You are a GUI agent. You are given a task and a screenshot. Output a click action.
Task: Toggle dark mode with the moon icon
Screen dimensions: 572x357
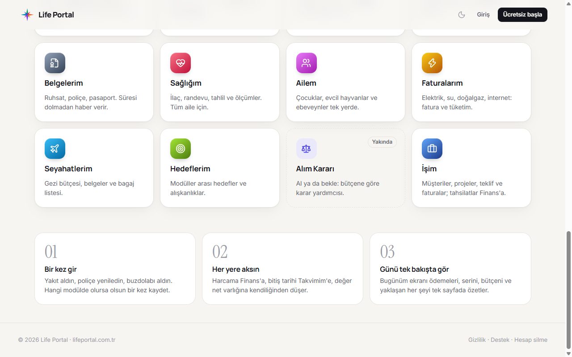point(462,15)
